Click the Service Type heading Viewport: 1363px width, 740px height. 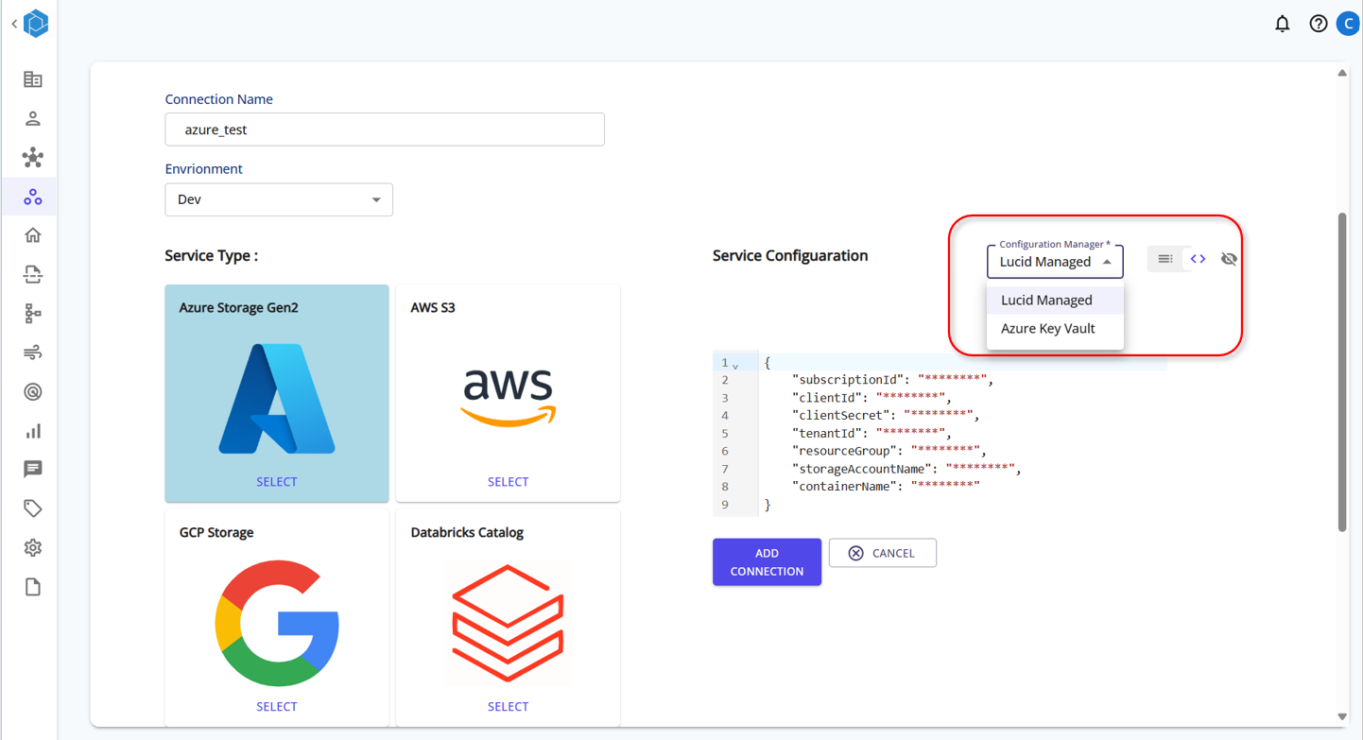[212, 256]
